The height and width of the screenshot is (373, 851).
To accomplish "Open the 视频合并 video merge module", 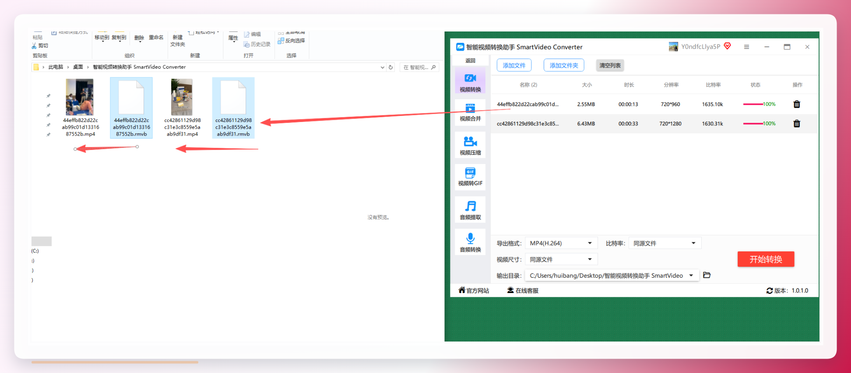I will (x=470, y=112).
